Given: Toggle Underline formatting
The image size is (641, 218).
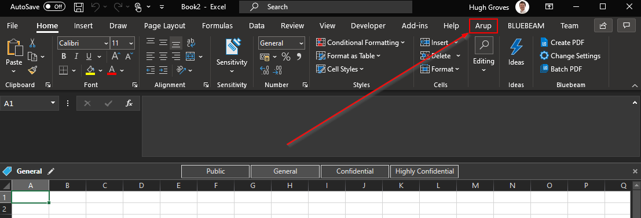Looking at the screenshot, I should point(88,57).
